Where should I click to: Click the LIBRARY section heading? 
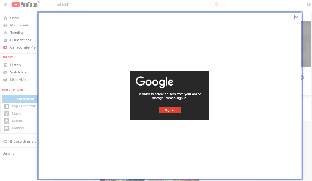[x=7, y=57]
